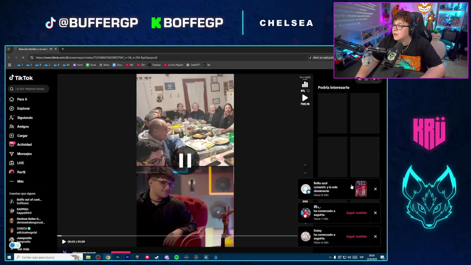Search TikTok in the search field
This screenshot has width=471, height=265.
click(29, 89)
